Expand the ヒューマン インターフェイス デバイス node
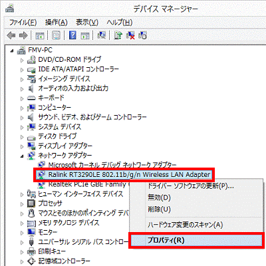Image resolution: width=266 pixels, height=266 pixels. 22,195
